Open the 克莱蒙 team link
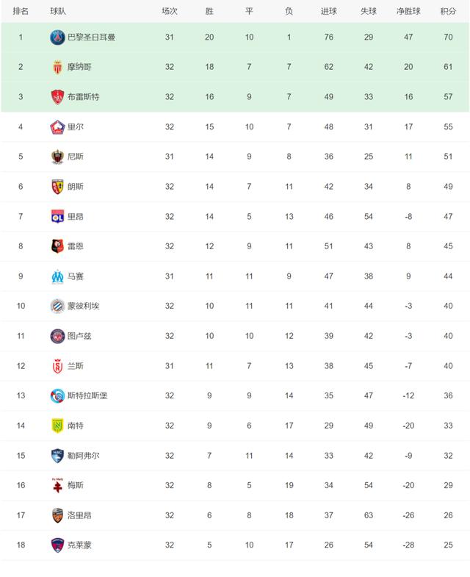Image resolution: width=470 pixels, height=577 pixels. tap(79, 545)
